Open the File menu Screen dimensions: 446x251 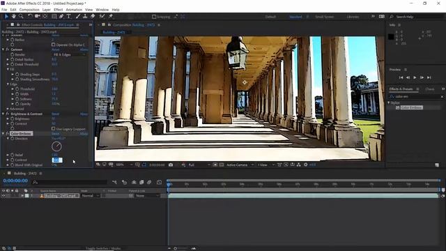coord(4,10)
